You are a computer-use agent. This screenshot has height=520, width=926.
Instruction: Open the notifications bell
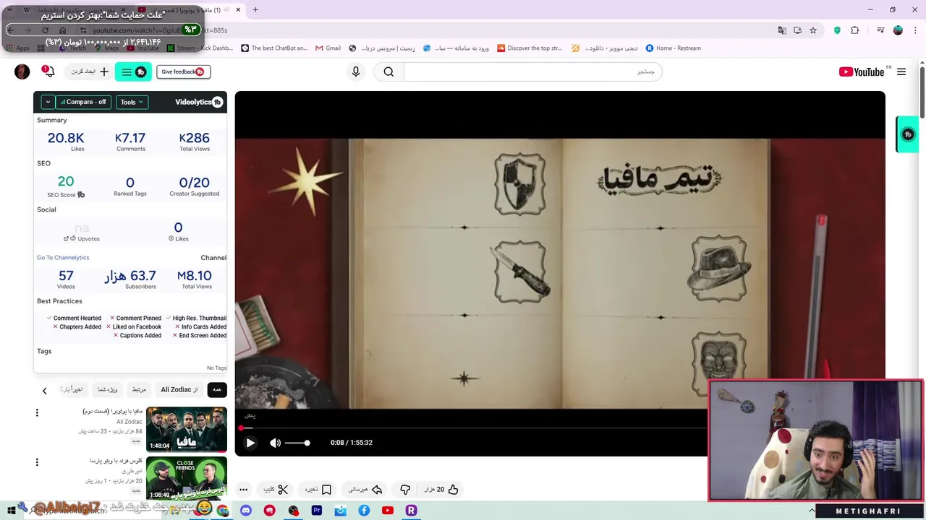click(x=48, y=71)
